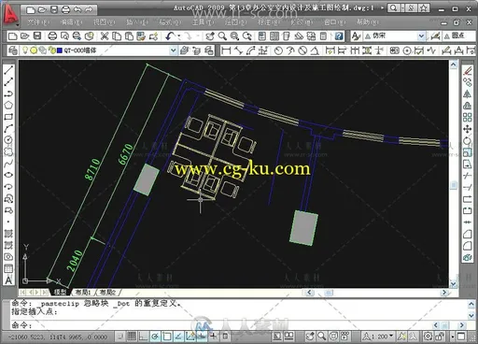Select the Erase tool in the modify toolbar
This screenshot has width=478, height=344.
[468, 71]
